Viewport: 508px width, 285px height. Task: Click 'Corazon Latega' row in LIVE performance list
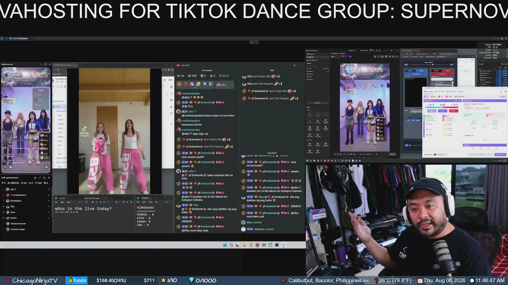click(26, 229)
